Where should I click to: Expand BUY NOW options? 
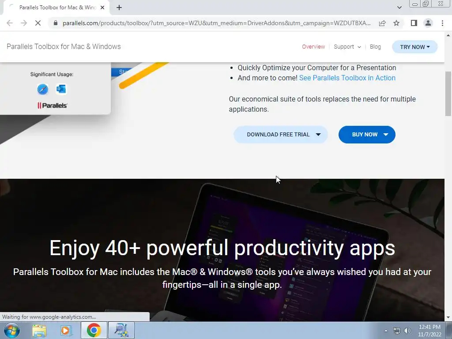point(367,135)
